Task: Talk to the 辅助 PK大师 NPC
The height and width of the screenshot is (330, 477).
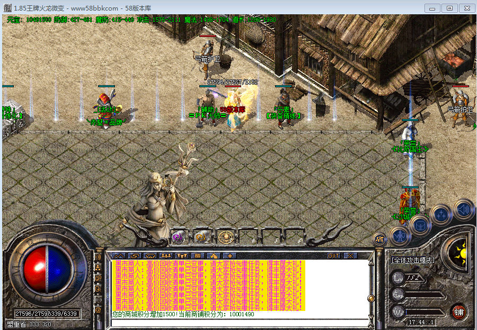Action: click(207, 108)
